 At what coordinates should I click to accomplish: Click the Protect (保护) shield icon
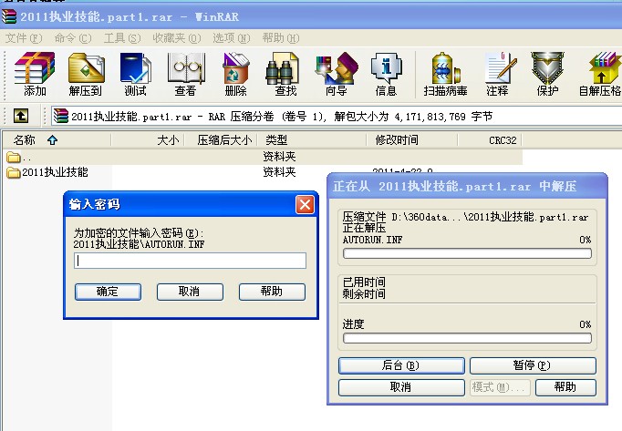pos(547,74)
